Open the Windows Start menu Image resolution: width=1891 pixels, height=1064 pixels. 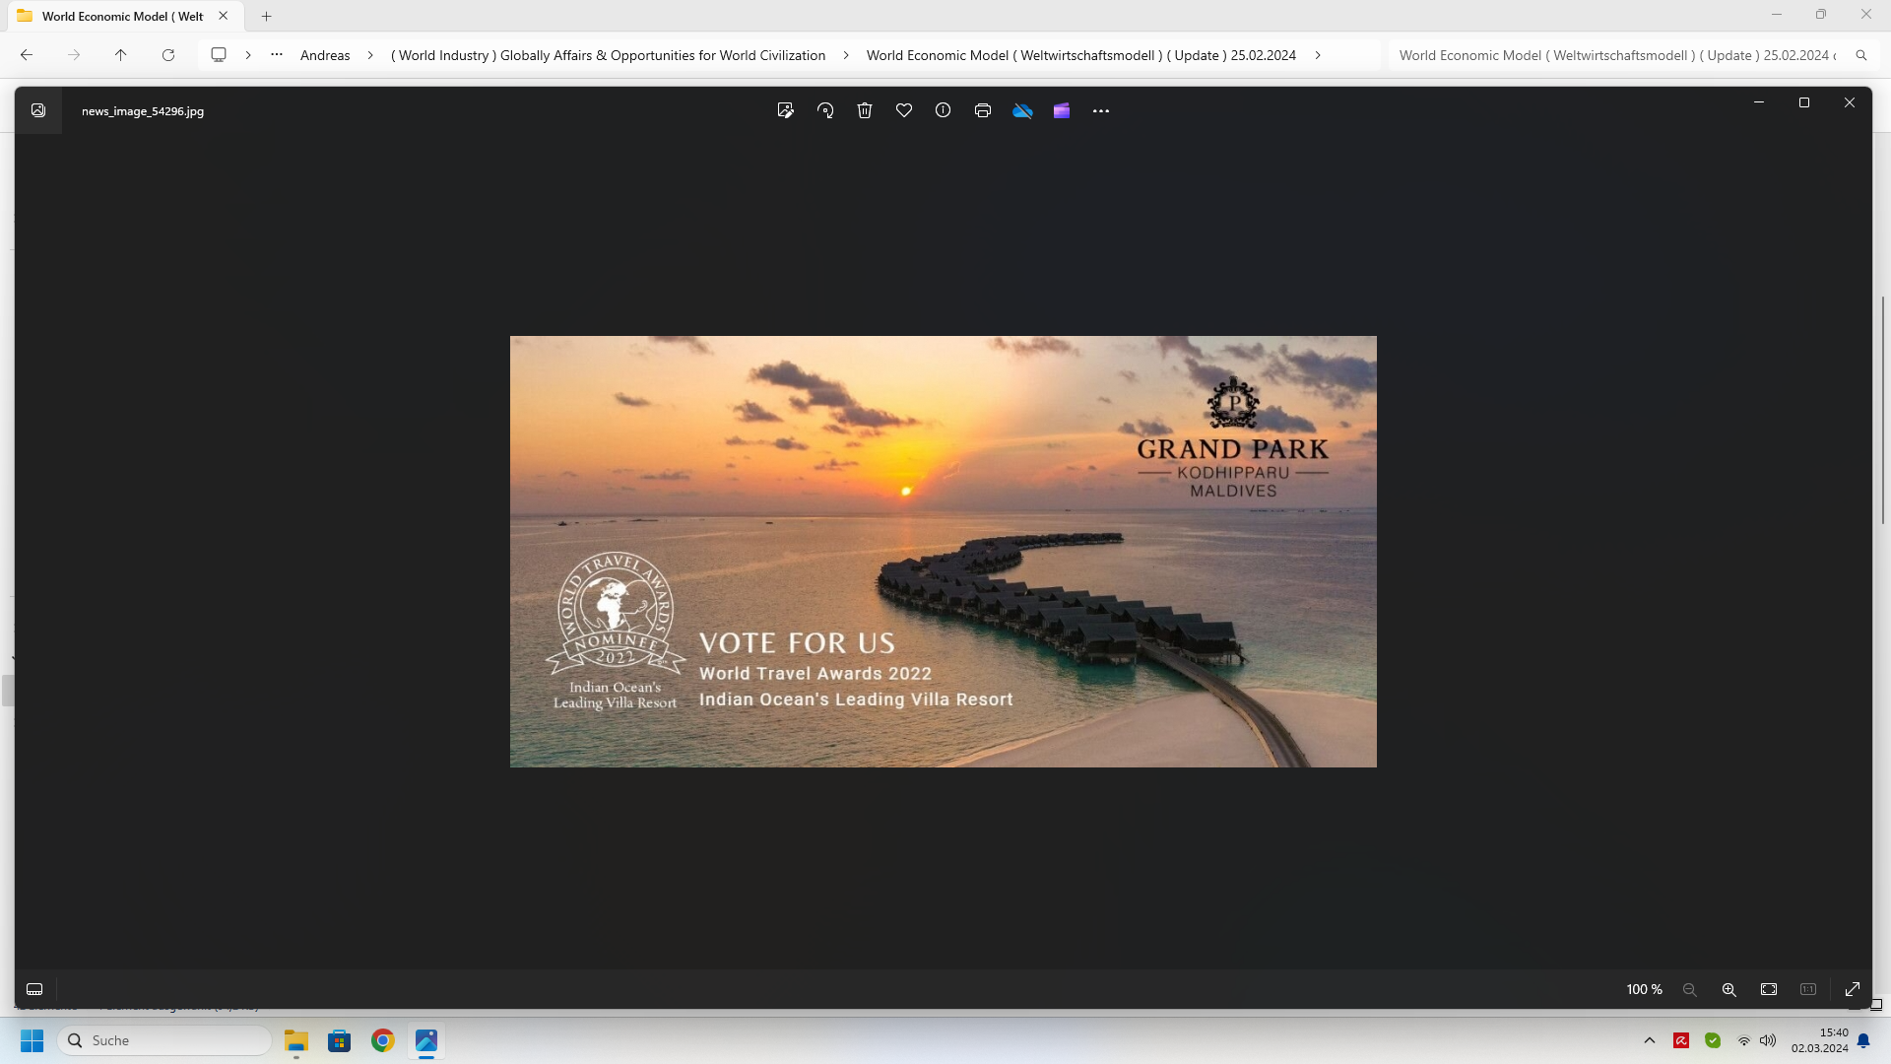[33, 1040]
